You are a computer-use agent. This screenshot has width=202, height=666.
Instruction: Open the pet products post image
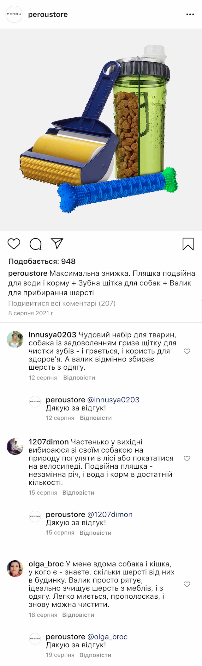101,130
